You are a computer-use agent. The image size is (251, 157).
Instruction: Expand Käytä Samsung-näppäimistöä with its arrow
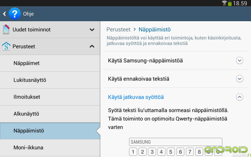pyautogui.click(x=240, y=60)
